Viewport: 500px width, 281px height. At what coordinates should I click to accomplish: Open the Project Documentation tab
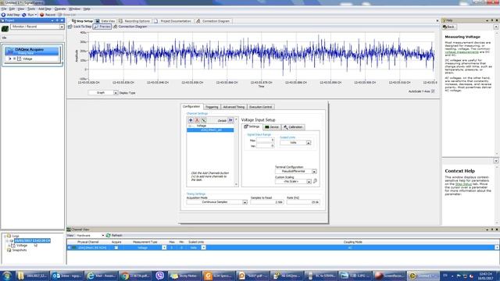tap(173, 21)
